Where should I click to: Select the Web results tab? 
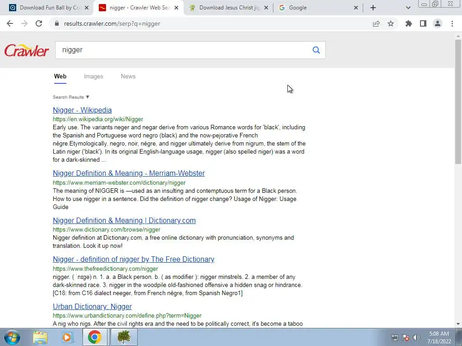coord(60,77)
